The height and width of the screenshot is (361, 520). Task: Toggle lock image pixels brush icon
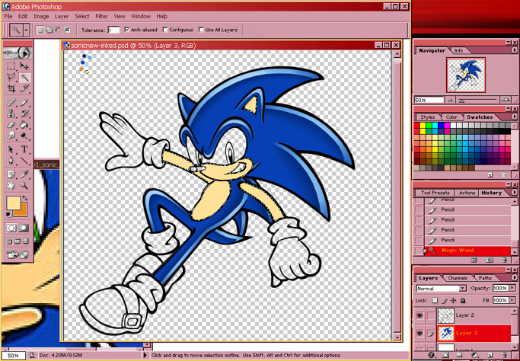pyautogui.click(x=445, y=301)
